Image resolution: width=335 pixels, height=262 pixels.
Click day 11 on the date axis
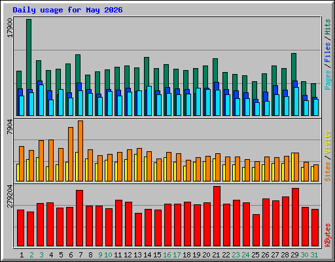[118, 255]
